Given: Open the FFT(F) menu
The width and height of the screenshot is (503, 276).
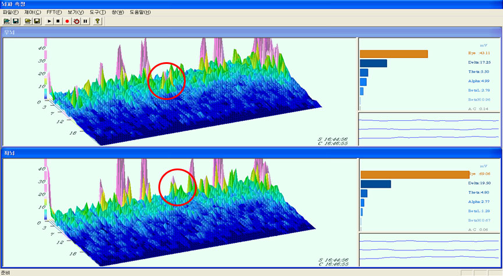Looking at the screenshot, I should [54, 12].
